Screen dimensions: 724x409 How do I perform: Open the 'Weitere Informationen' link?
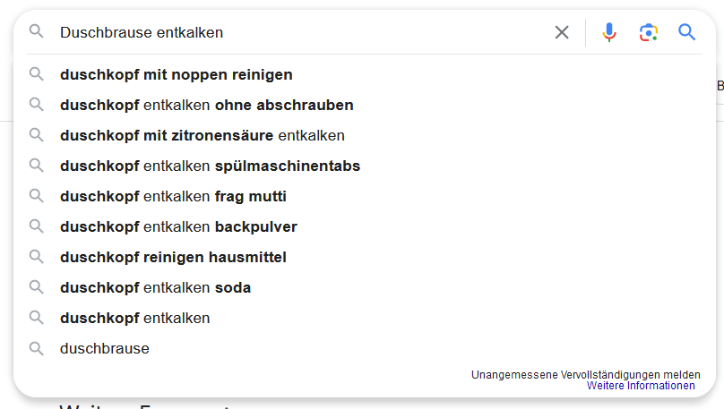coord(641,386)
